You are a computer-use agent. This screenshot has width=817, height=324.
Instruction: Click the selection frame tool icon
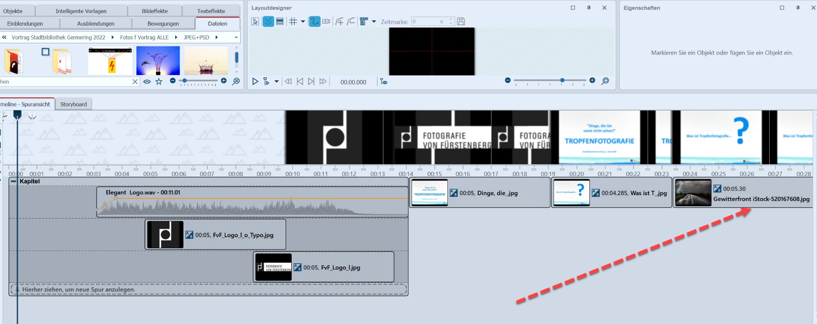255,22
